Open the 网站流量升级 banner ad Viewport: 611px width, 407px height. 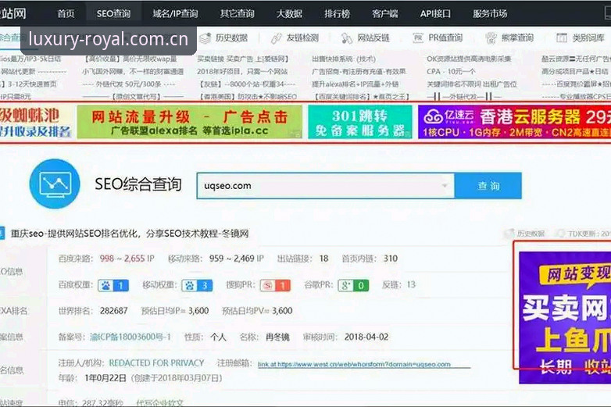(189, 122)
